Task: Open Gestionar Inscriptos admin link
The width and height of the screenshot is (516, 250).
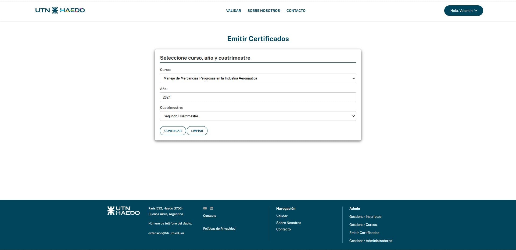Action: click(x=365, y=217)
